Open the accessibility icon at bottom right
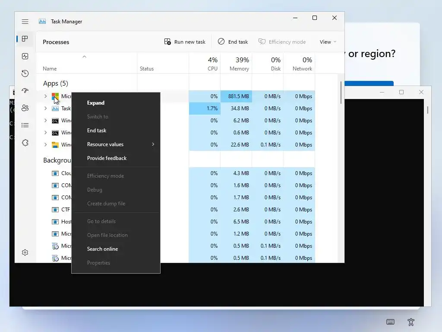The height and width of the screenshot is (332, 442). click(411, 322)
